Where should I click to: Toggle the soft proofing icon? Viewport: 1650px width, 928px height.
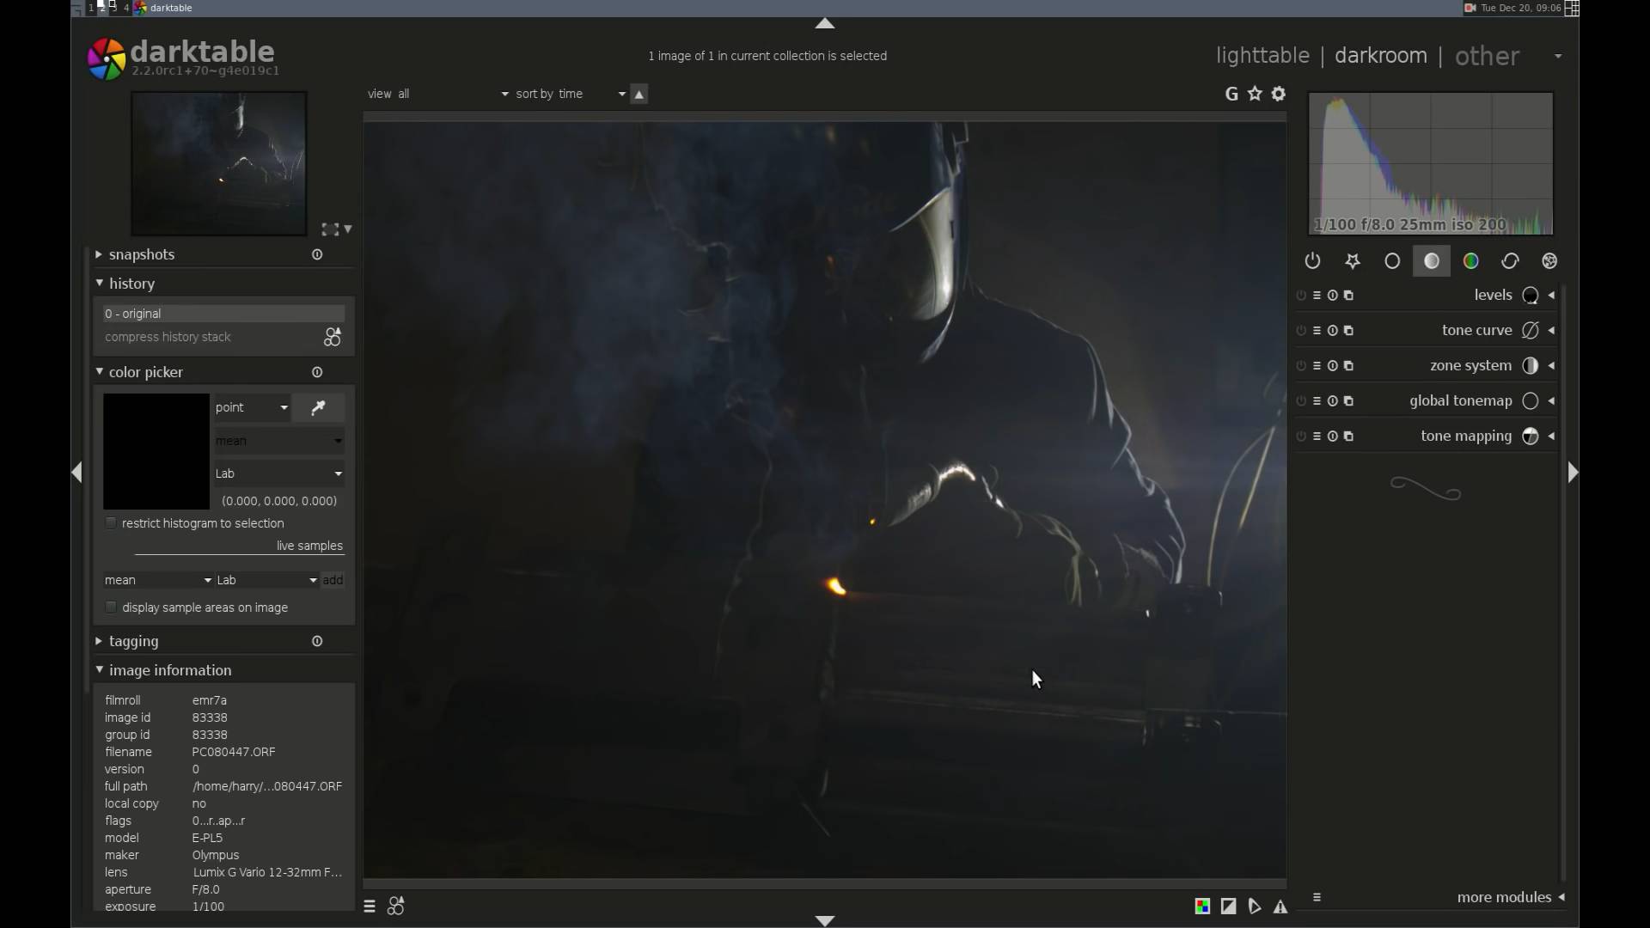click(1255, 907)
